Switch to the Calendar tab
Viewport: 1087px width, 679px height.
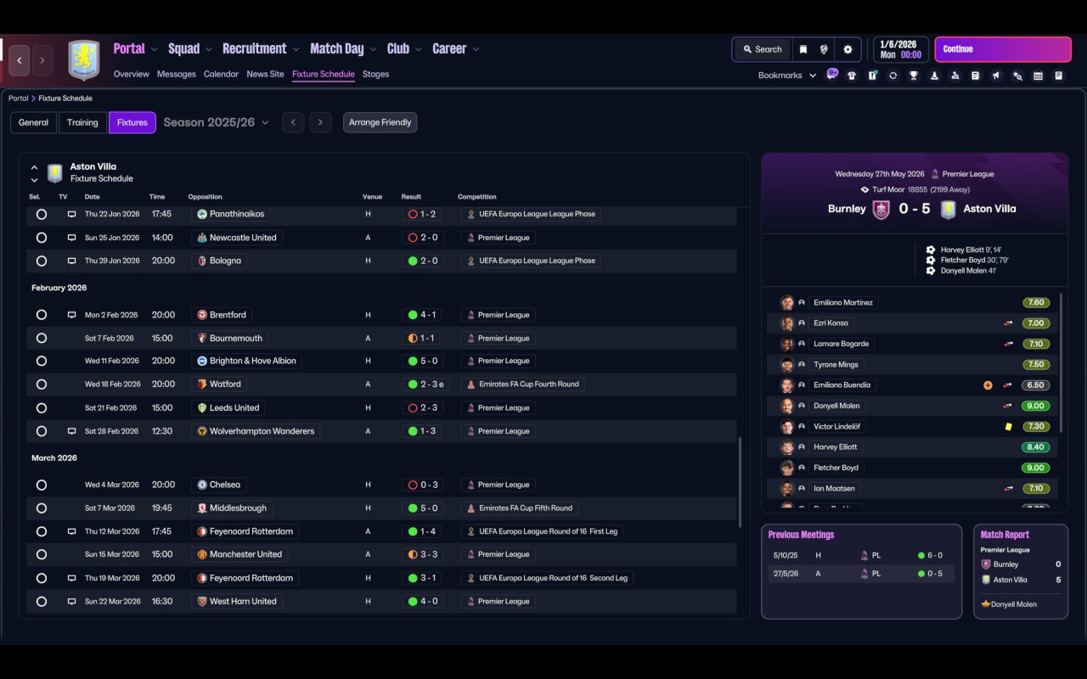tap(221, 75)
